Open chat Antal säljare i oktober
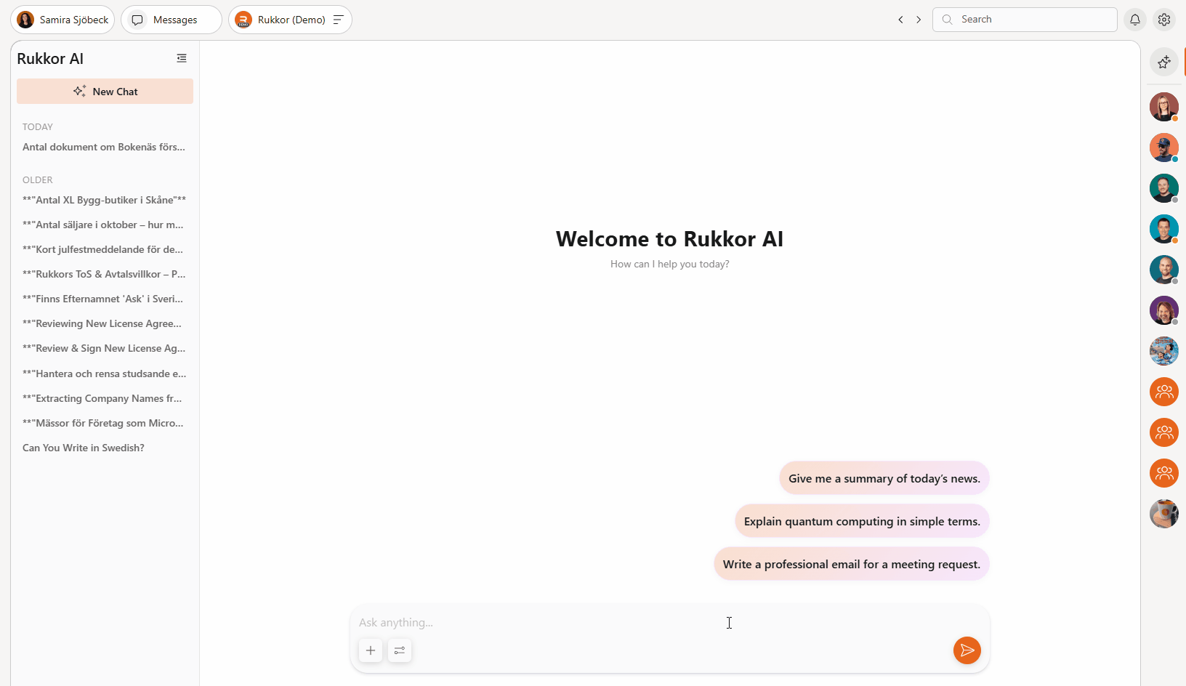 (x=105, y=225)
